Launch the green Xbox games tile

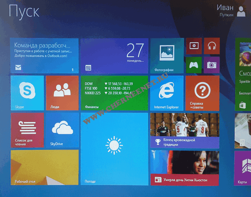(x=194, y=65)
